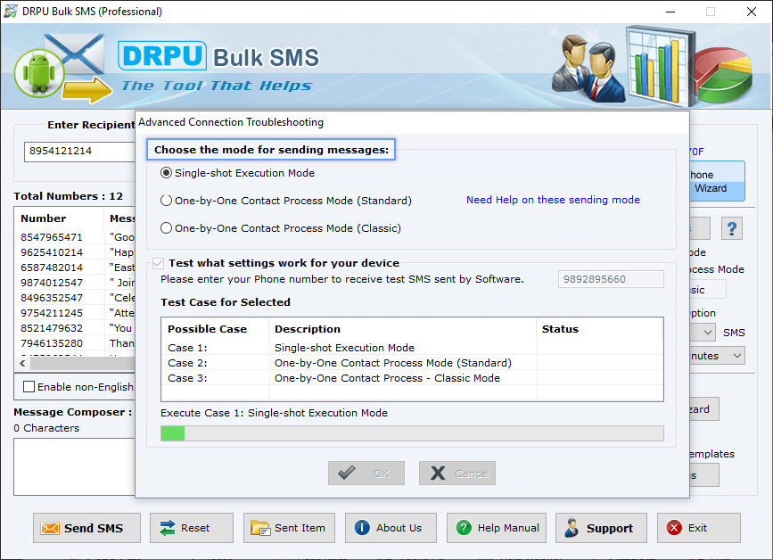Screen dimensions: 773x560
Task: Minimize the DRPU Bulk SMS window
Action: (670, 12)
